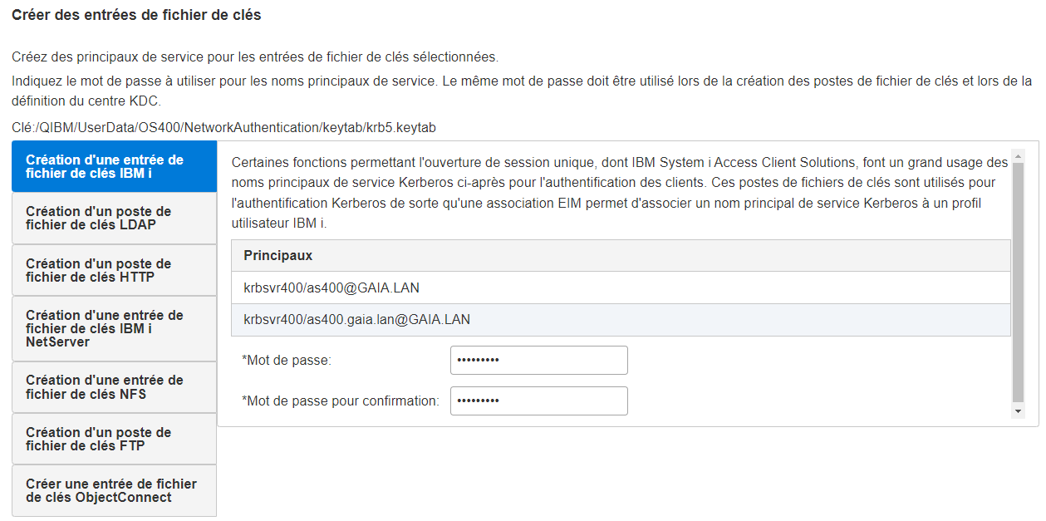Screen dimensions: 1046x521
Task: Focus the Mot de passe input field
Action: tap(538, 361)
